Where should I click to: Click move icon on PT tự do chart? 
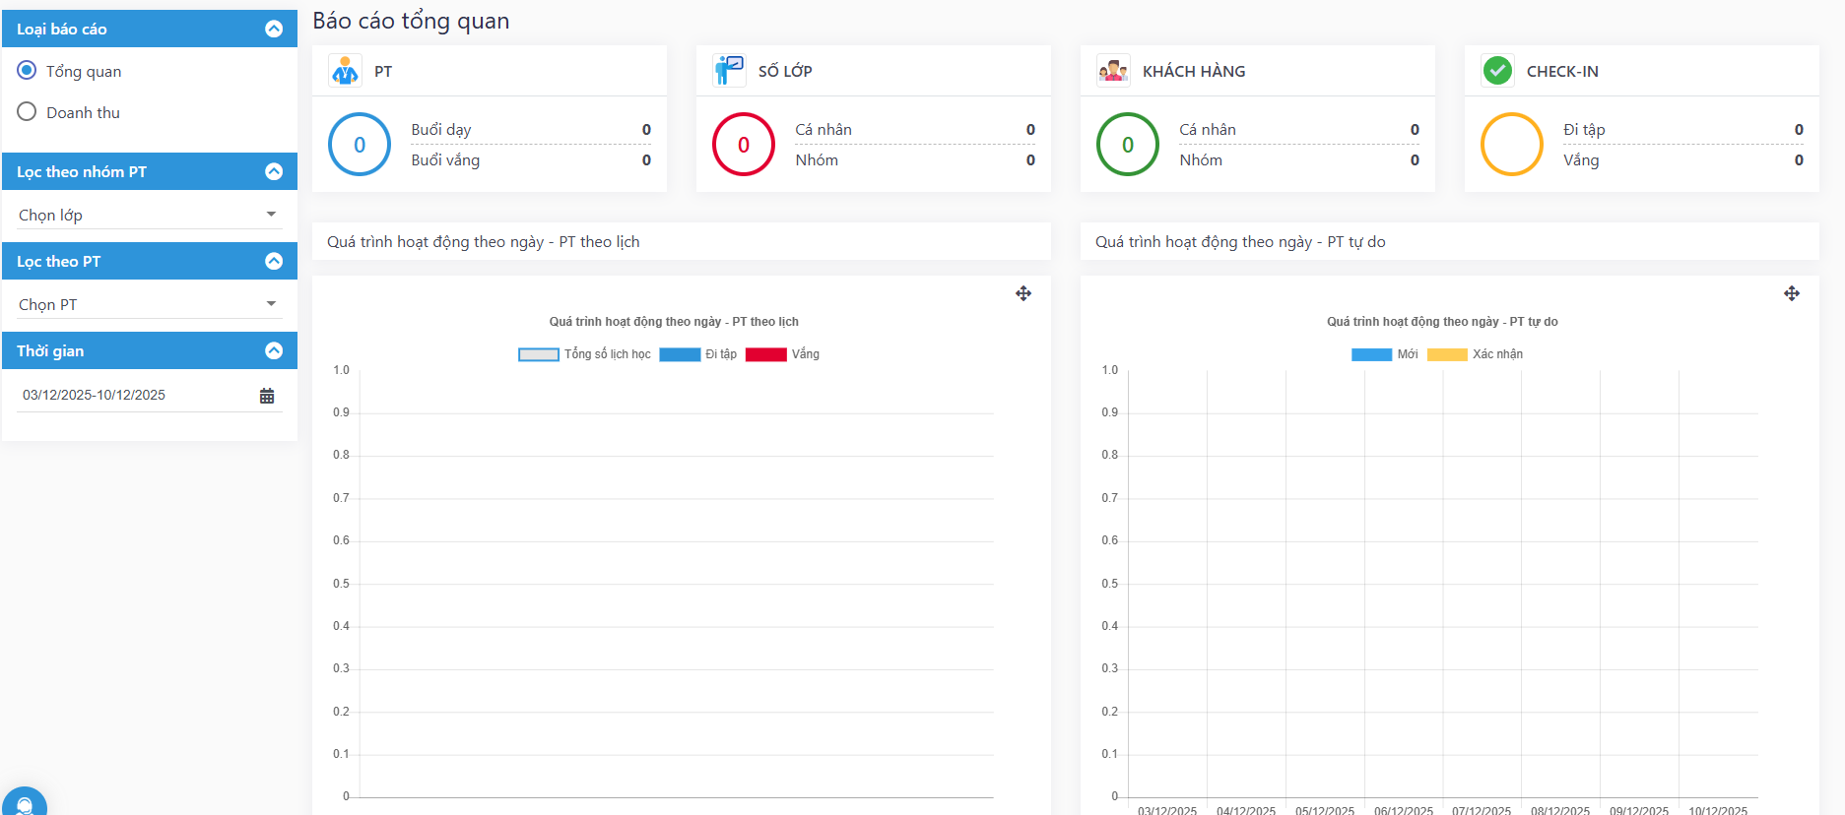pyautogui.click(x=1792, y=293)
